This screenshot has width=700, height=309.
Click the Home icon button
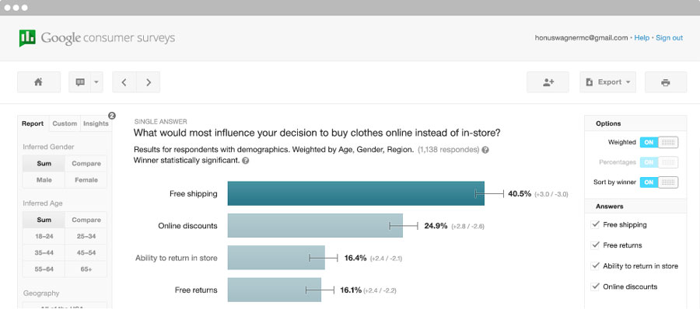click(39, 82)
